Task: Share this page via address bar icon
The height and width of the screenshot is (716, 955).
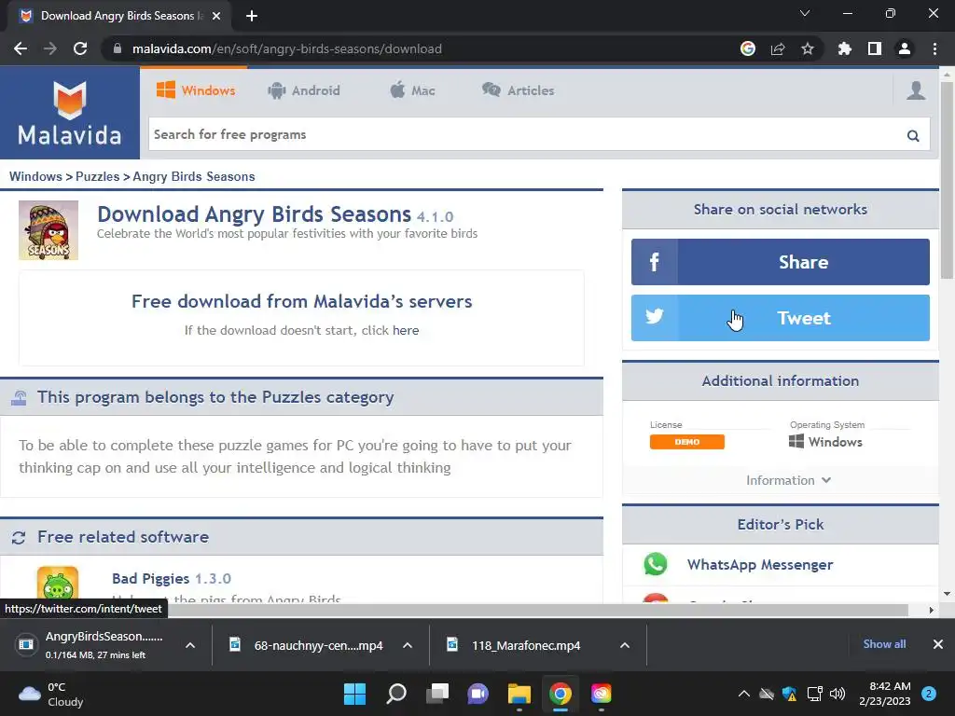Action: [778, 48]
